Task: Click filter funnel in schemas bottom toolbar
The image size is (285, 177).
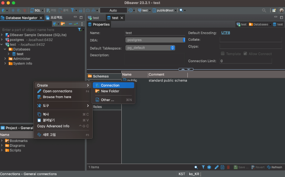Action: [203, 167]
